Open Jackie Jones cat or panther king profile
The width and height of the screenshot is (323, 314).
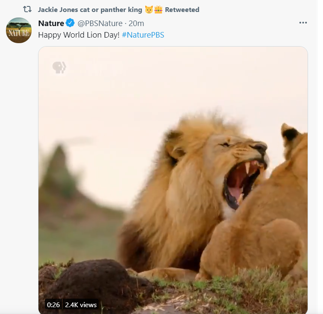pos(90,9)
